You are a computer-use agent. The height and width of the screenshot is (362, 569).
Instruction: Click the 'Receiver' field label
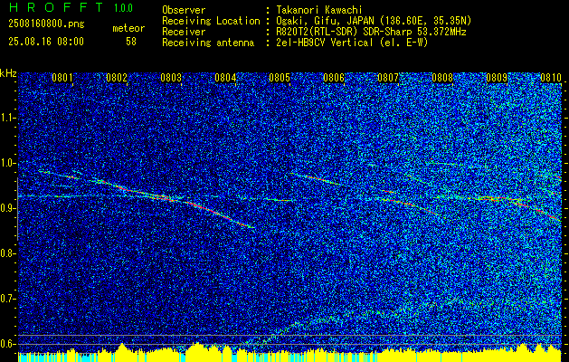184,32
